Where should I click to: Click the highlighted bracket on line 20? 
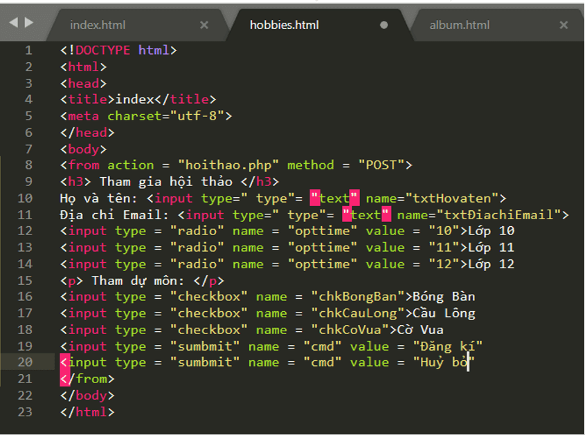click(x=64, y=362)
